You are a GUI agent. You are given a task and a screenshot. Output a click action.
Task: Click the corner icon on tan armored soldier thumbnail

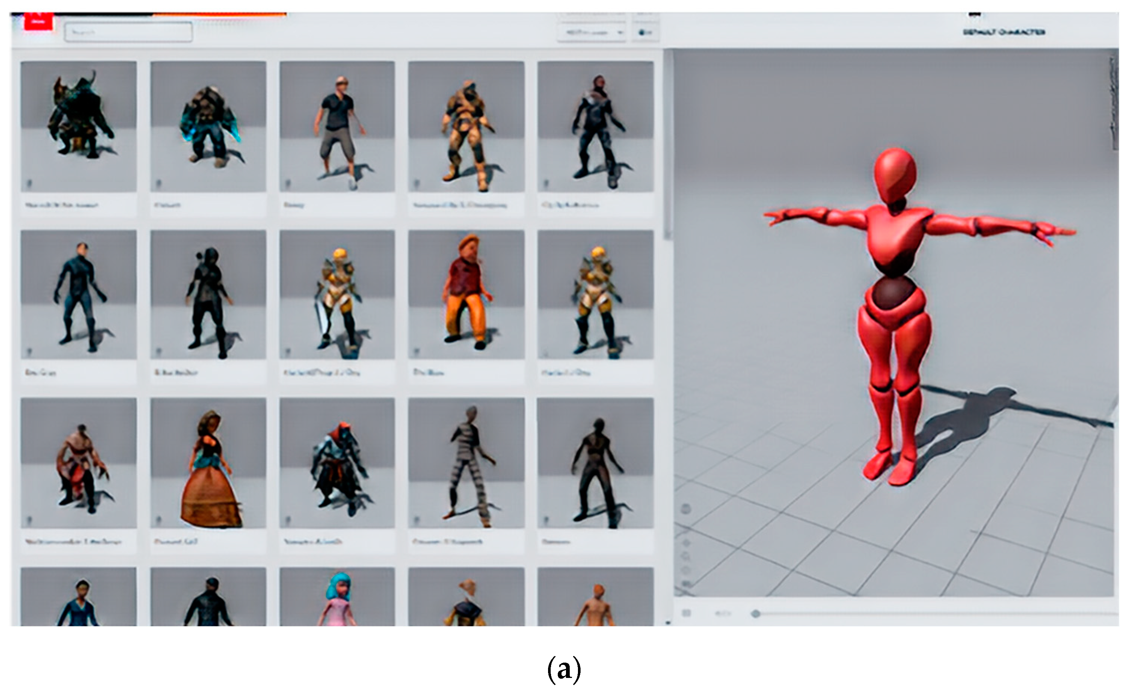pos(417,184)
